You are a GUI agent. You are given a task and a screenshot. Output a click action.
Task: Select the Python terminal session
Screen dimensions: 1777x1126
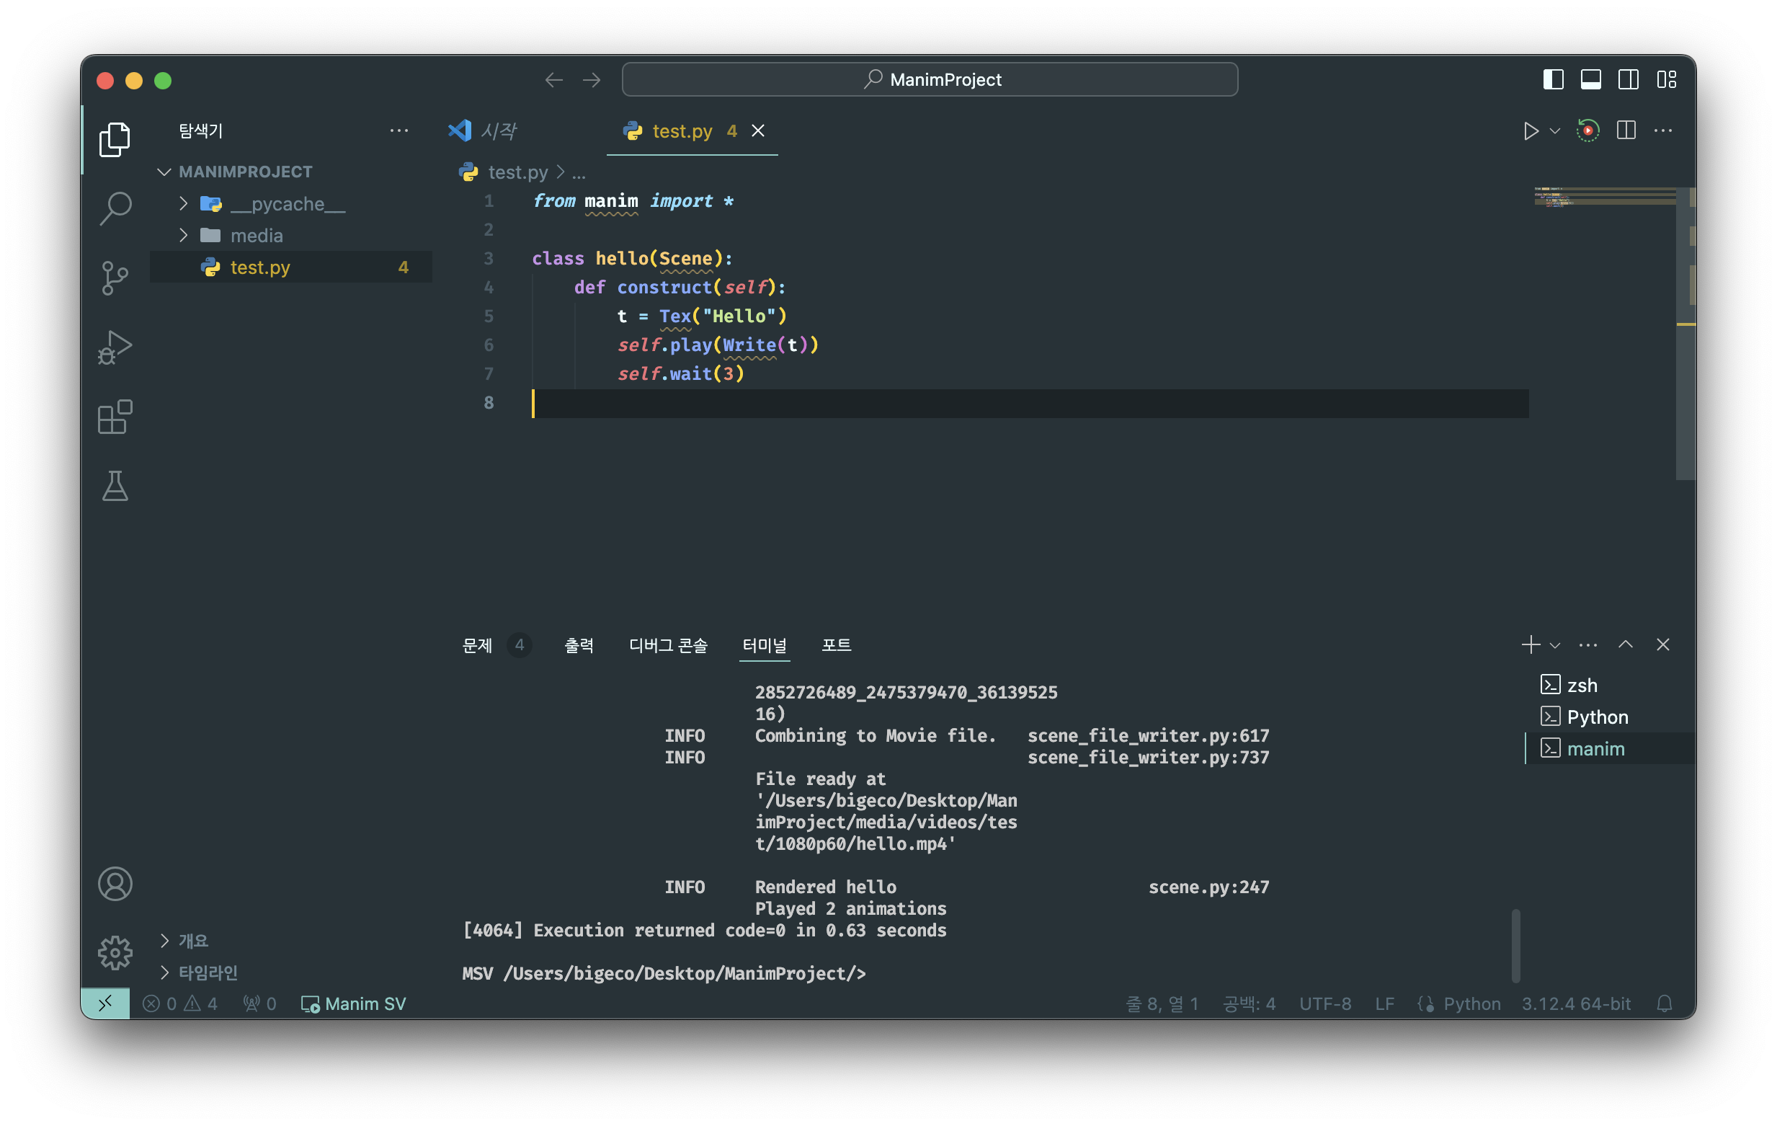click(x=1610, y=717)
